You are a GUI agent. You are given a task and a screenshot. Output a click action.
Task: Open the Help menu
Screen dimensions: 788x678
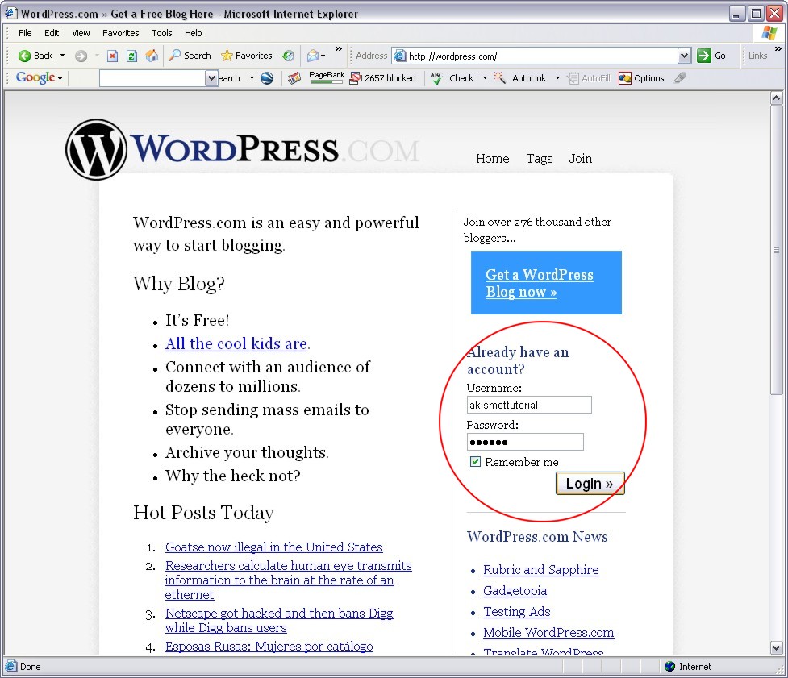pos(193,33)
